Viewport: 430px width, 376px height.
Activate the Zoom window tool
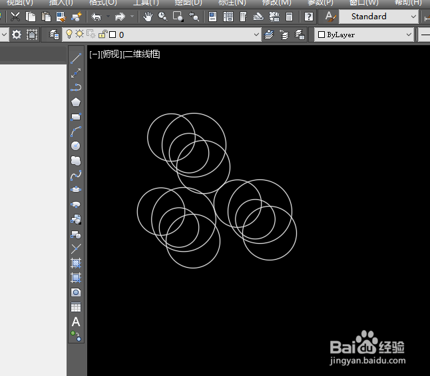pyautogui.click(x=178, y=17)
